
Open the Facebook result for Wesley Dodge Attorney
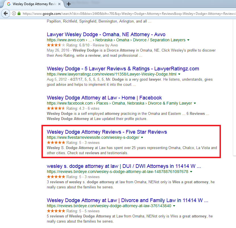pyautogui.click(x=104, y=97)
